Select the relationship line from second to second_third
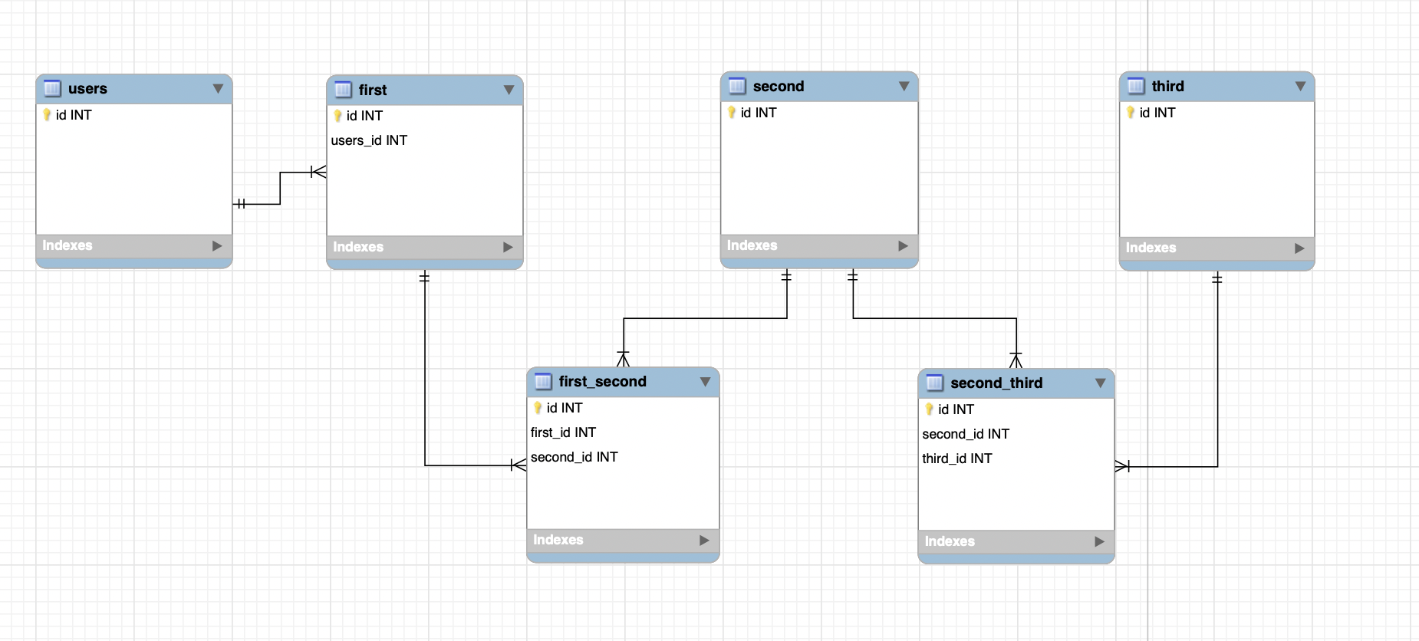The height and width of the screenshot is (641, 1419). [x=934, y=318]
